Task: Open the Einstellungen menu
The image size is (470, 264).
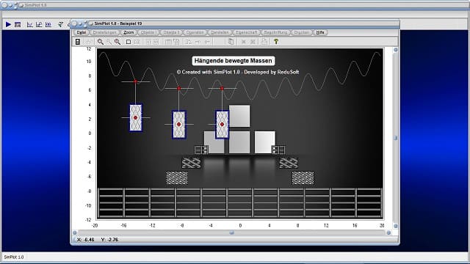Action: point(104,32)
